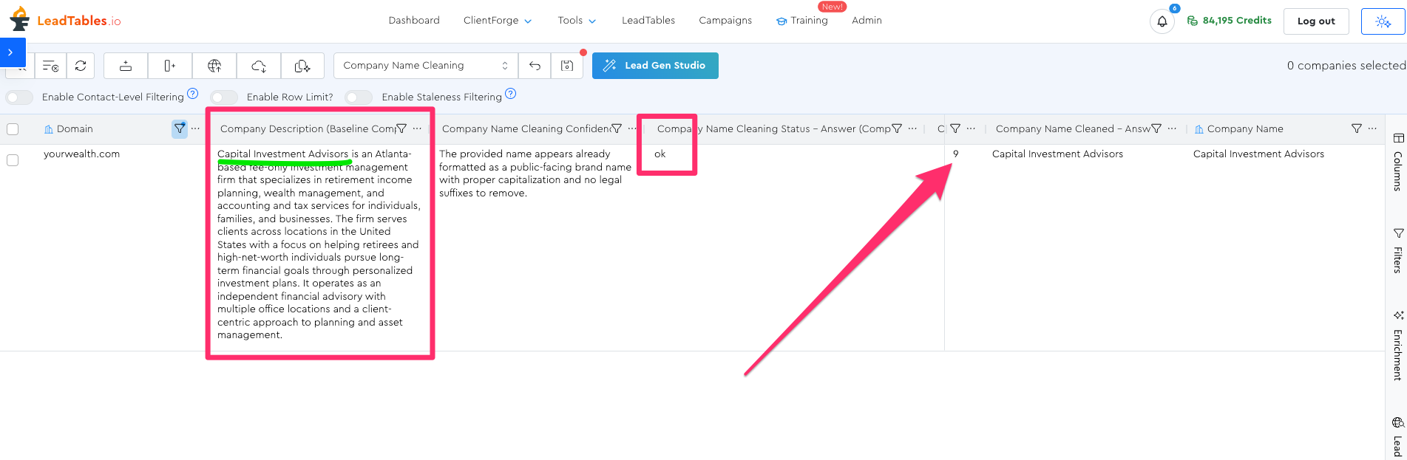Enable the Contact-Level Filtering switch
The width and height of the screenshot is (1407, 460).
click(x=20, y=97)
